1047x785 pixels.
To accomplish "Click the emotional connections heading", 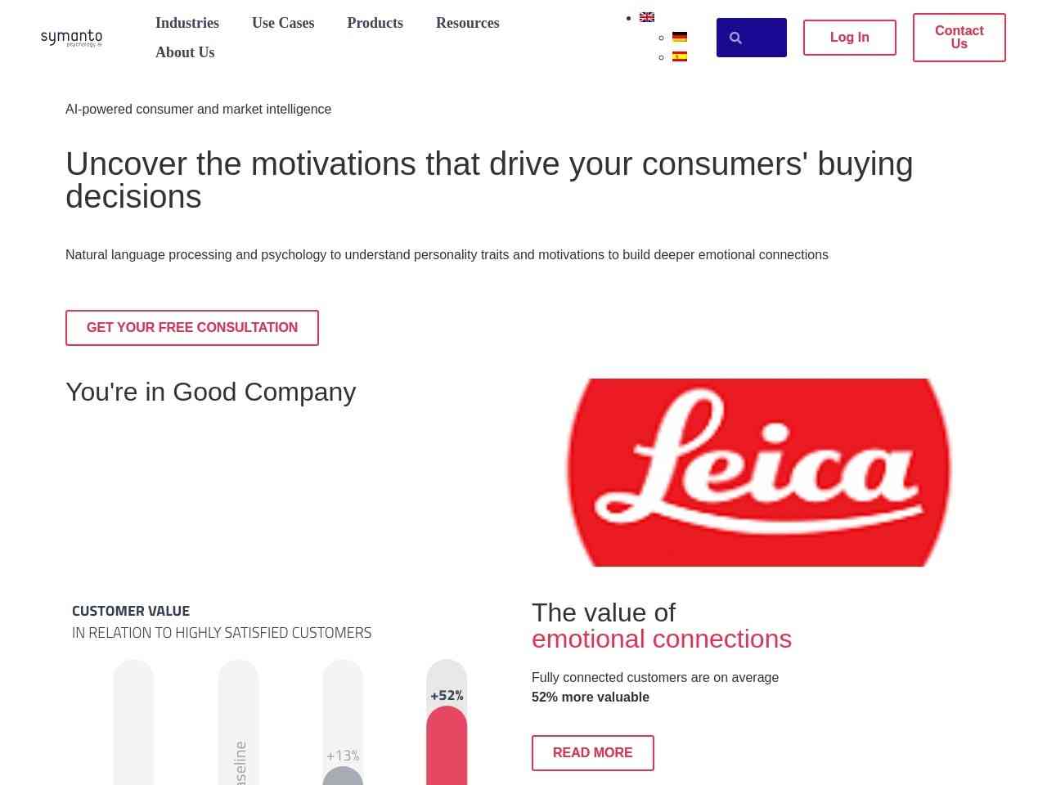I will coord(662,639).
